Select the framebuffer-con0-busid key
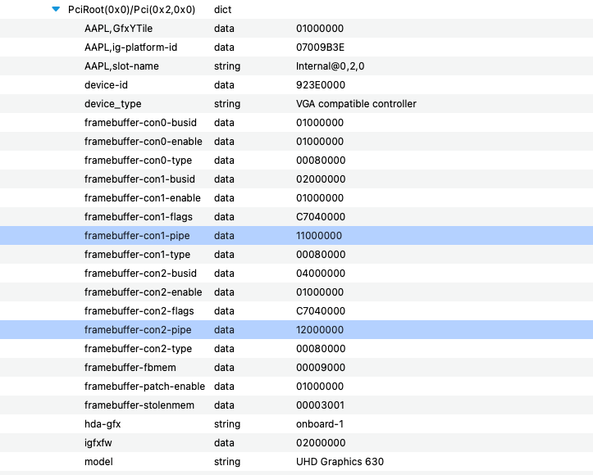593x475 pixels. click(140, 123)
